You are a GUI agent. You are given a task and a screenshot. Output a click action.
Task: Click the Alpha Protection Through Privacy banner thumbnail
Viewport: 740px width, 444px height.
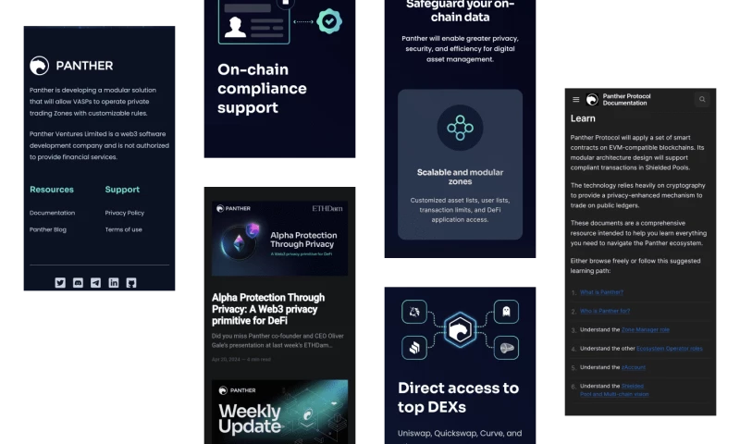pos(280,239)
